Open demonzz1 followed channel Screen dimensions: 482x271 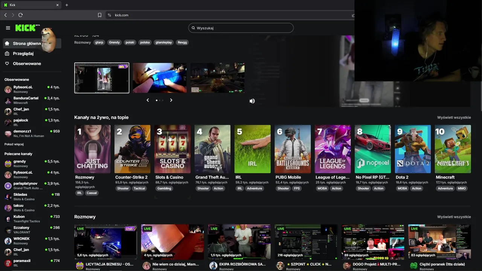(32, 133)
